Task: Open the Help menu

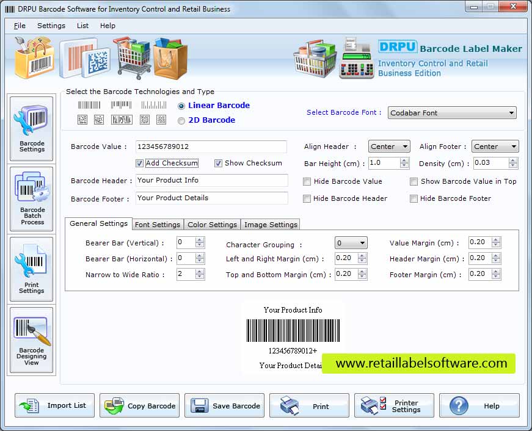Action: coord(107,26)
